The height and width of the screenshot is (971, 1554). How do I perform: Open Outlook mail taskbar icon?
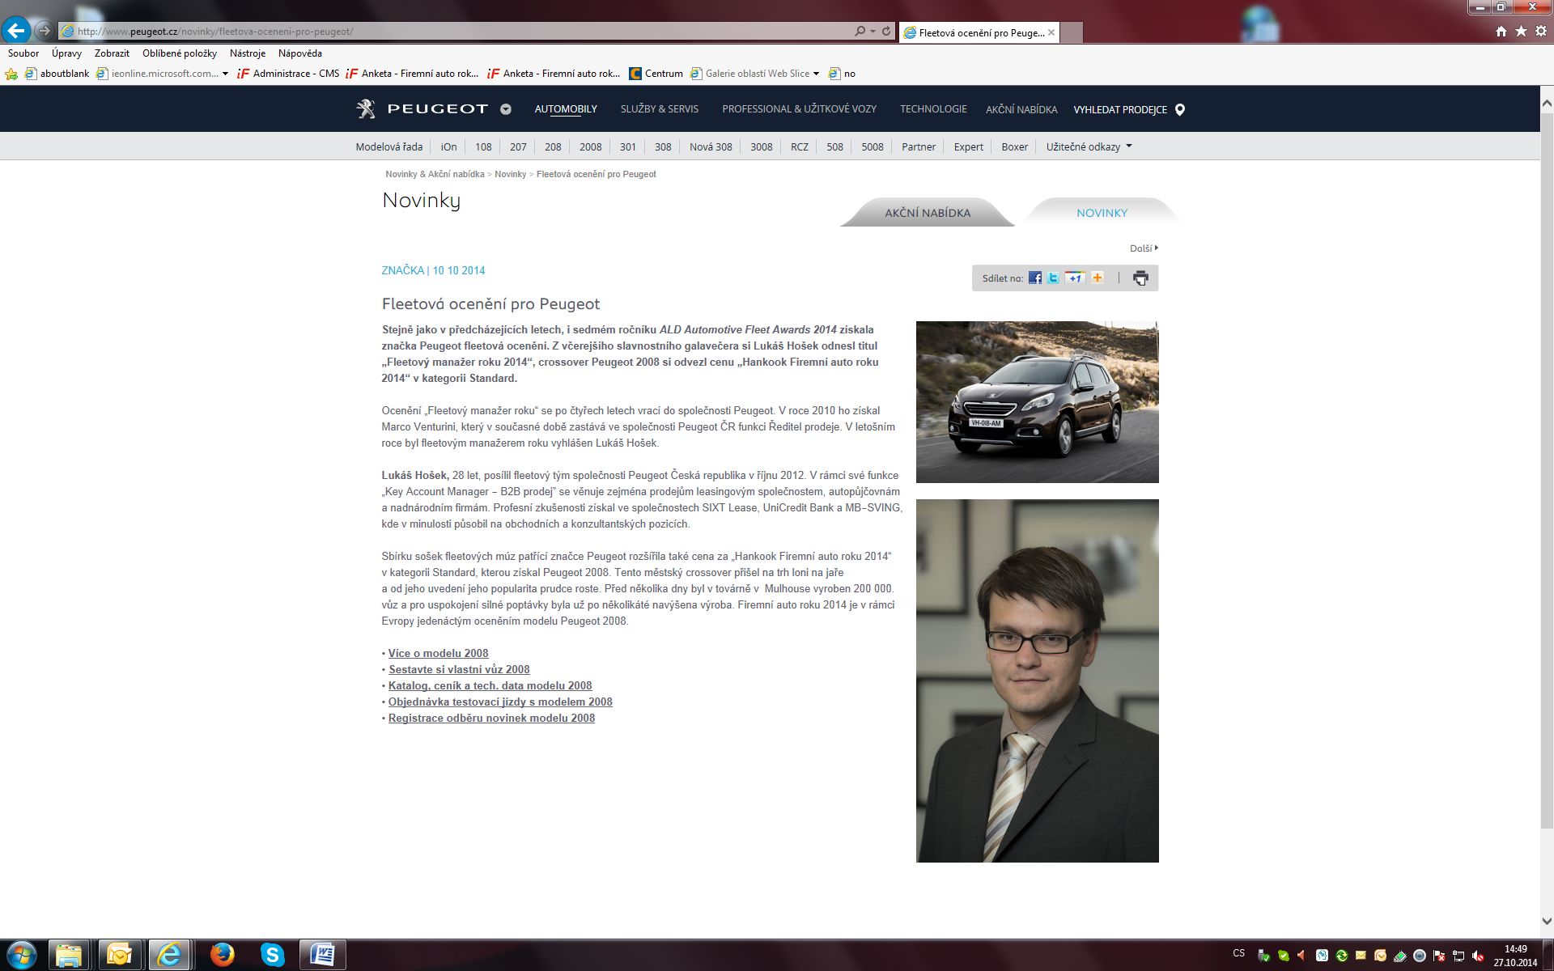[x=119, y=956]
